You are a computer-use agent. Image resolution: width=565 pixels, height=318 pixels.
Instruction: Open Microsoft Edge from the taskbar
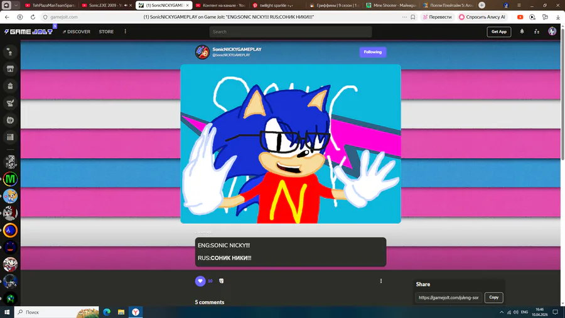coord(107,312)
